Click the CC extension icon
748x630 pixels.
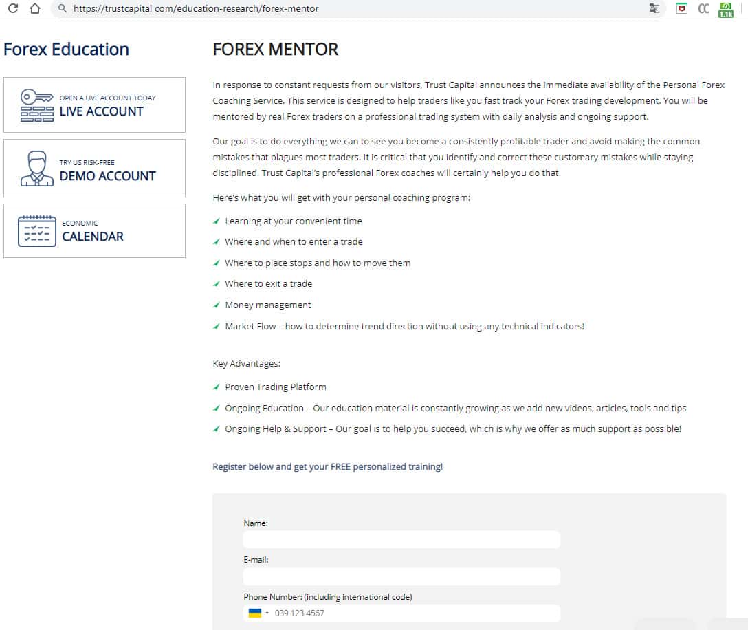pos(703,9)
